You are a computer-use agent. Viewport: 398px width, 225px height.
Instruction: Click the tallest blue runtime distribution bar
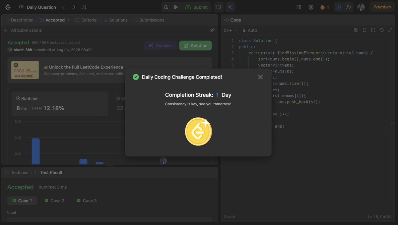[x=35, y=151]
